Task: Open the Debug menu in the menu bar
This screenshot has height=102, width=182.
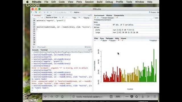Action: (109, 2)
